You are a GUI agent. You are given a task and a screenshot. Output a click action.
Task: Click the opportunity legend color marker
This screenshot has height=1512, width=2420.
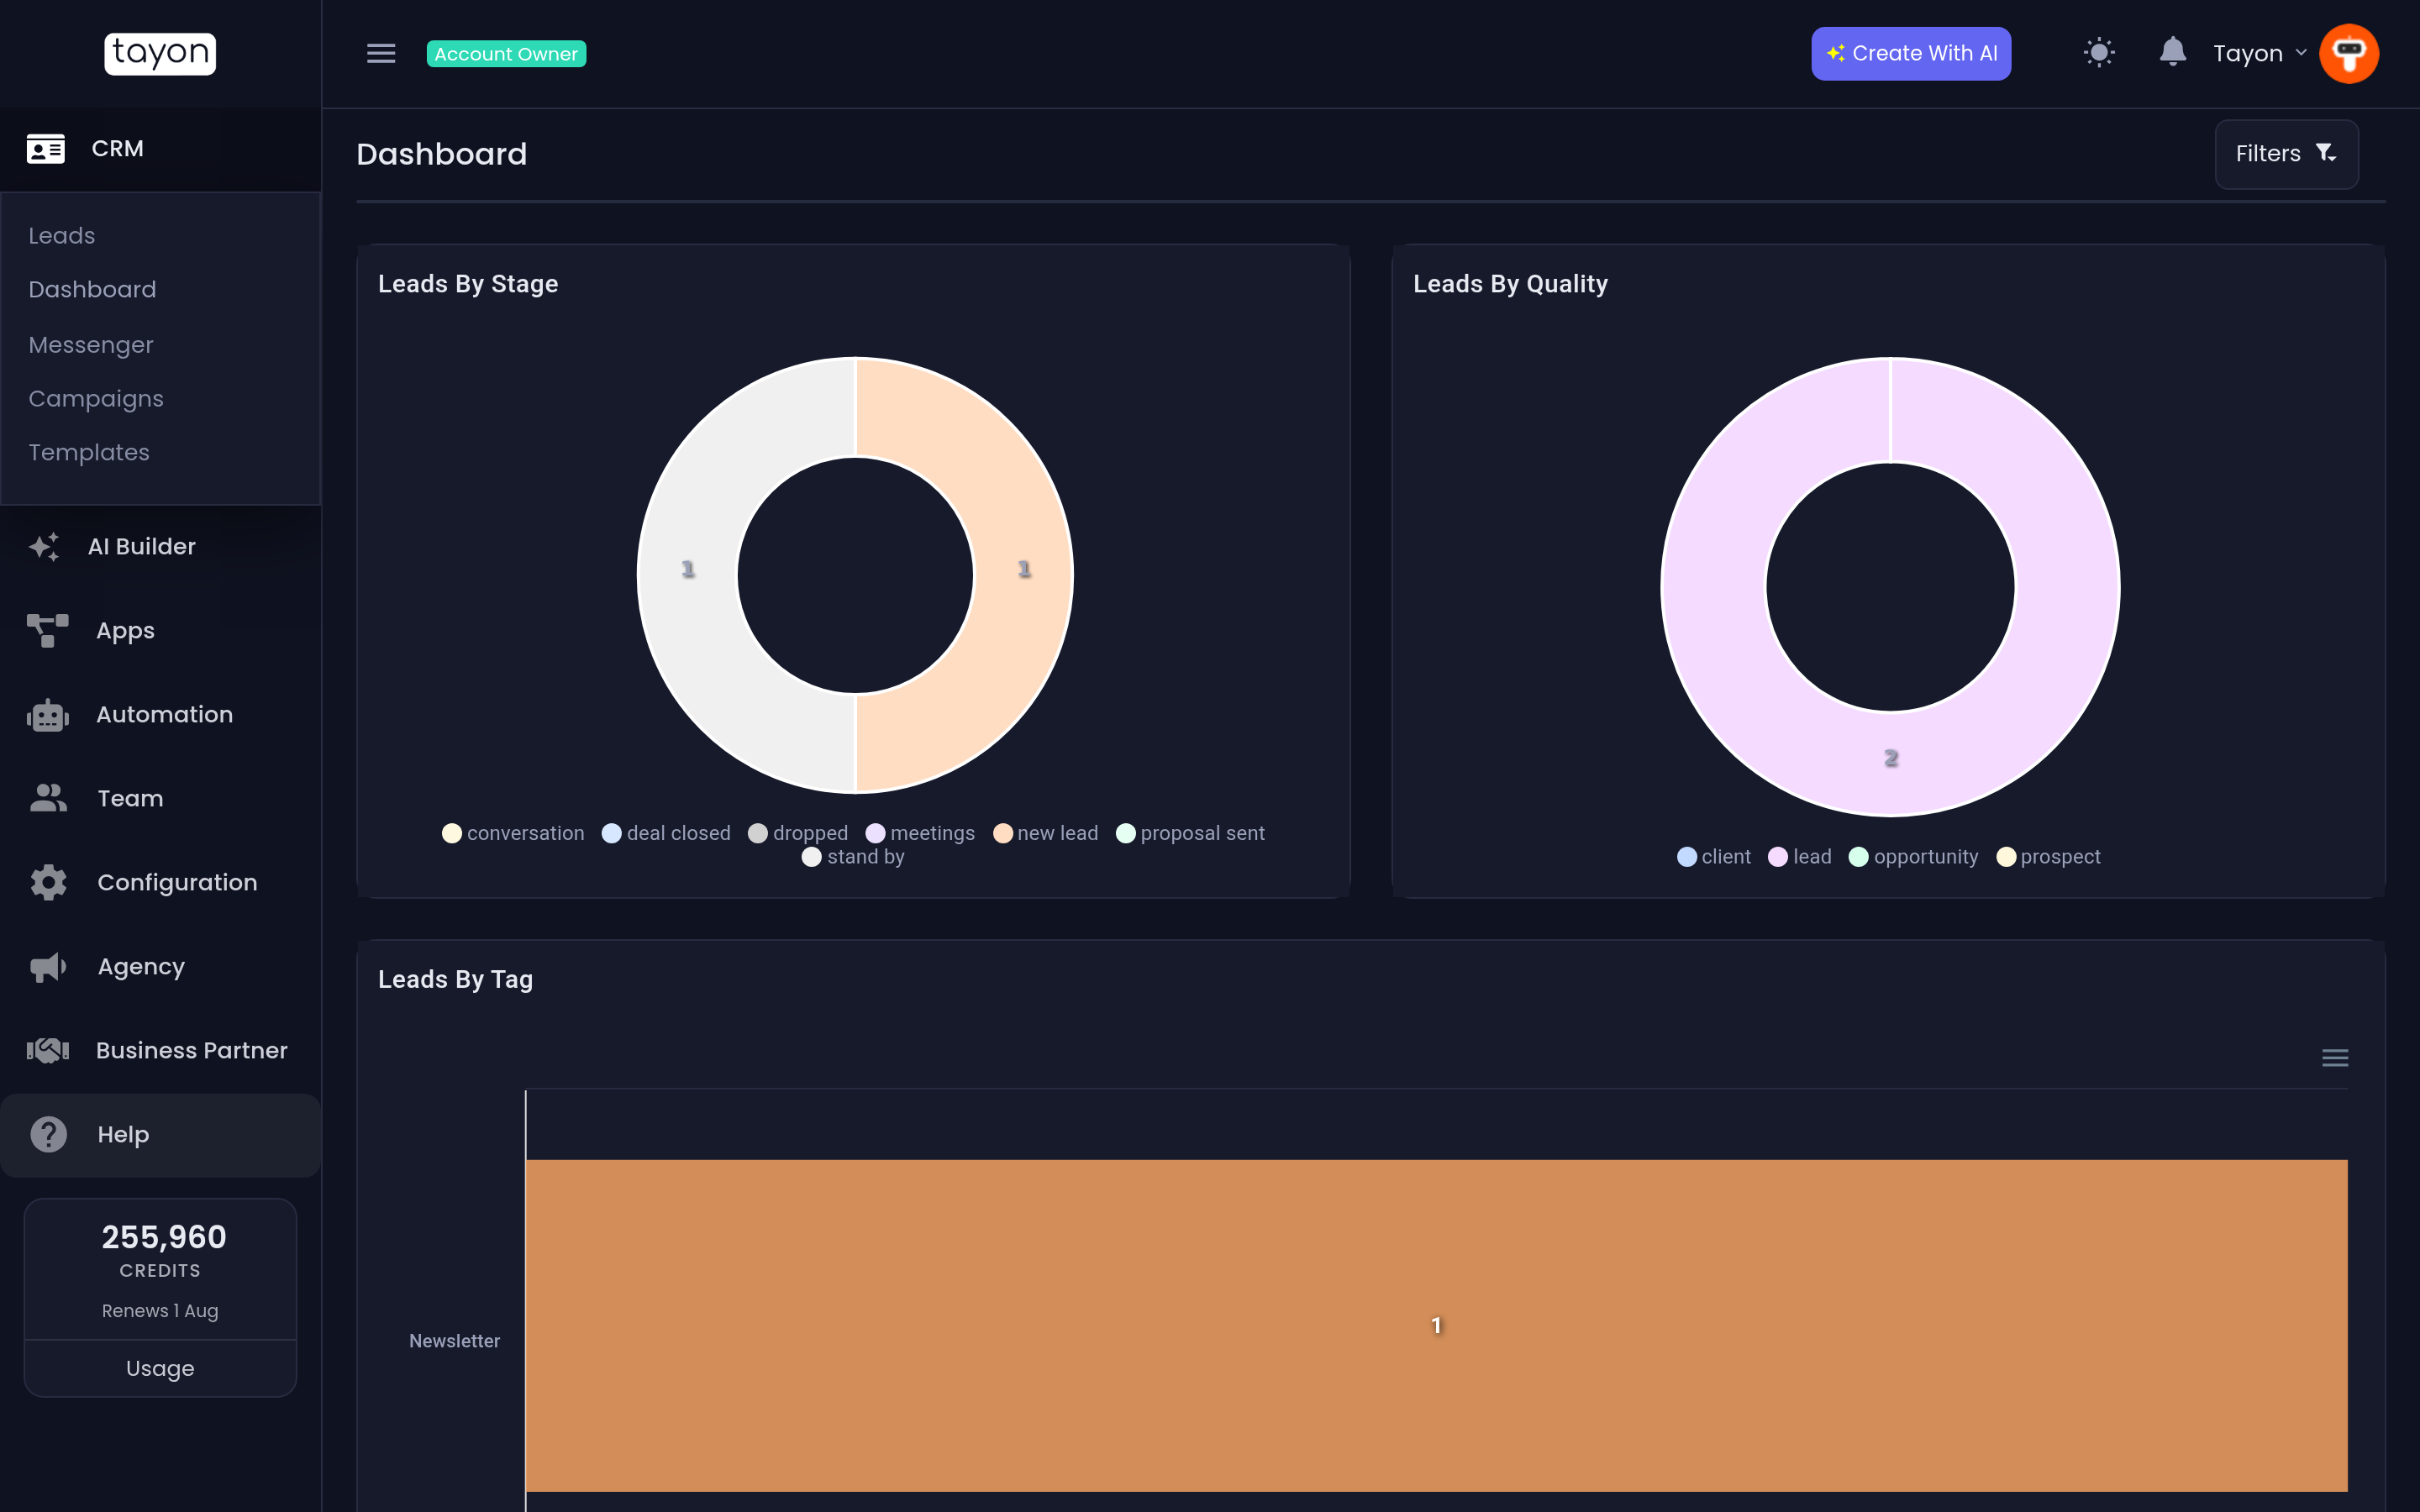coord(1859,857)
